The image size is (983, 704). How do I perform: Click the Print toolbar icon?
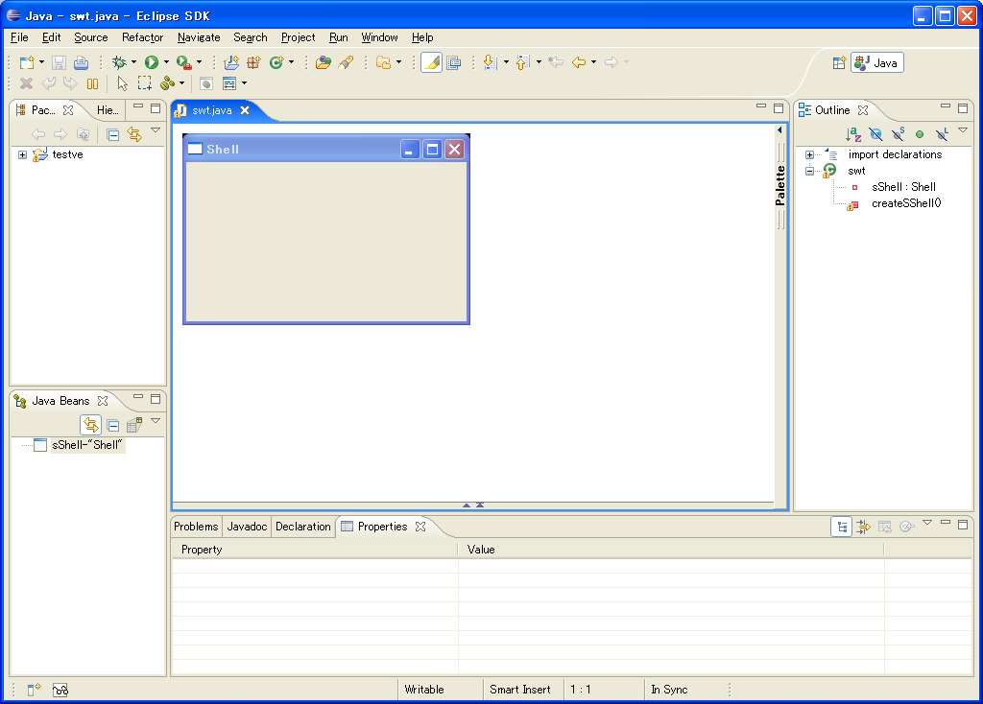[x=81, y=62]
